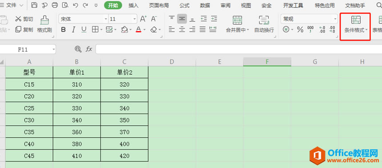Redo the last undone action

85,5
